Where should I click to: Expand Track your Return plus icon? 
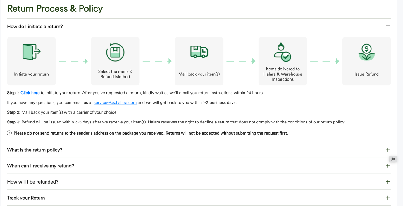point(388,198)
